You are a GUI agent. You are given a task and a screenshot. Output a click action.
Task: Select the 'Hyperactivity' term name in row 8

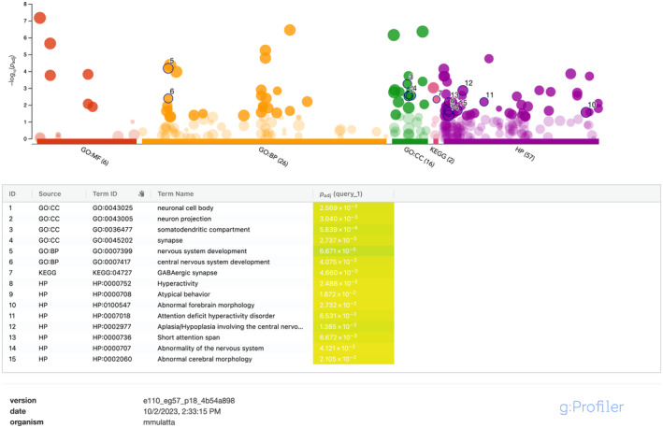click(x=178, y=283)
